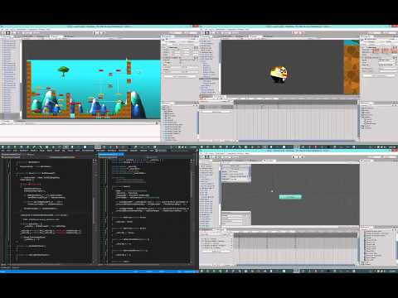Click Play in the top-left Unity window toolbar
The image size is (398, 298).
95,33
